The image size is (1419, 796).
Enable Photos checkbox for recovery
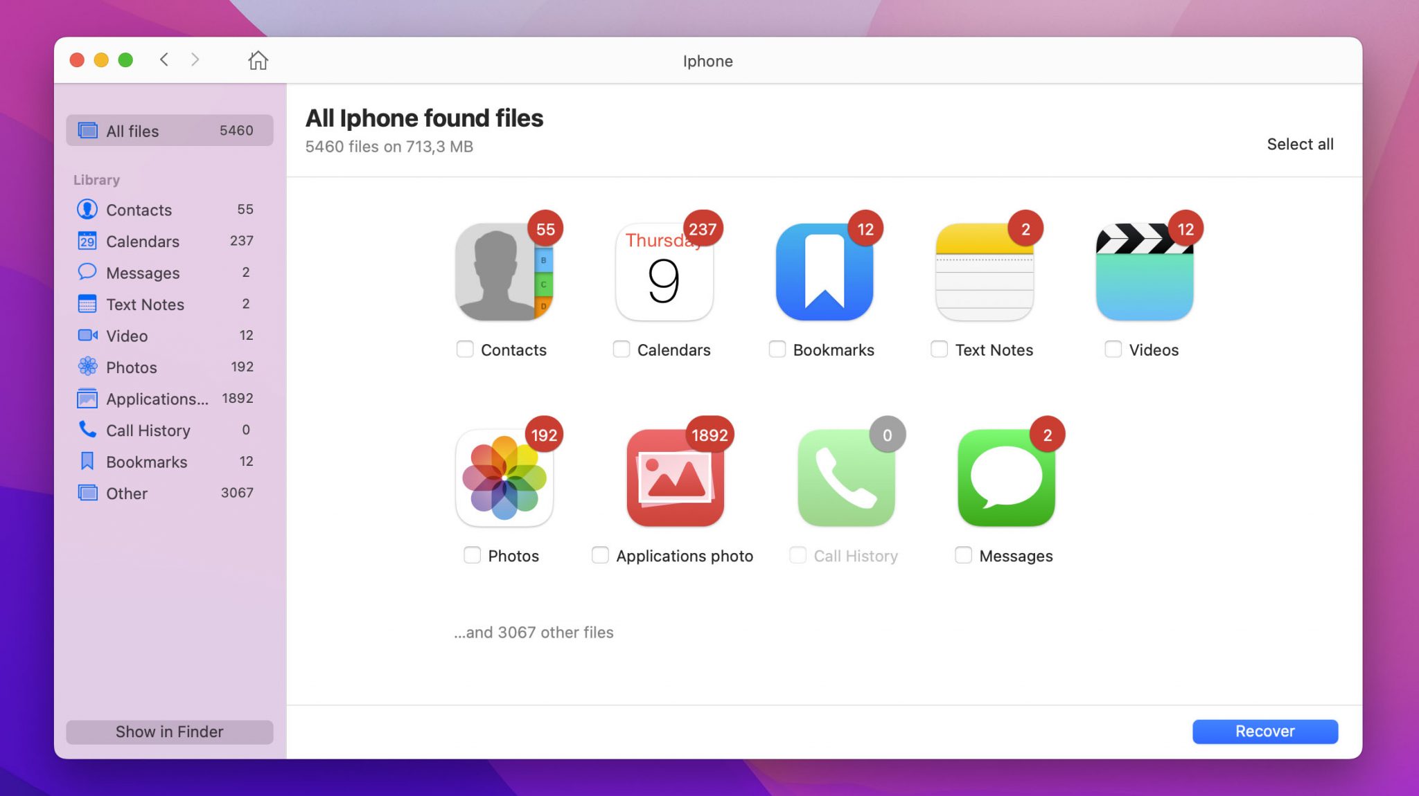(x=473, y=554)
